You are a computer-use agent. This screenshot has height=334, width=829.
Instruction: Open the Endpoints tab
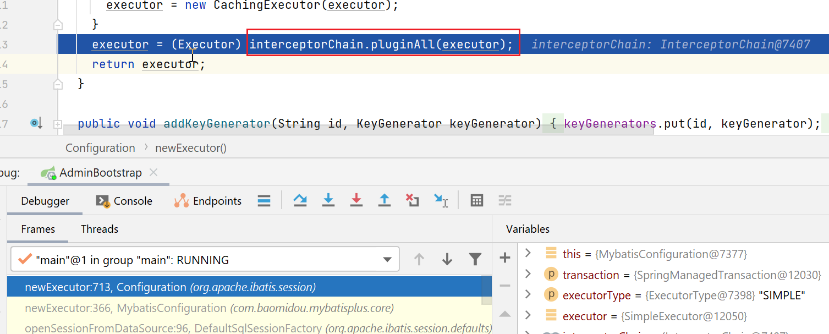click(x=208, y=201)
